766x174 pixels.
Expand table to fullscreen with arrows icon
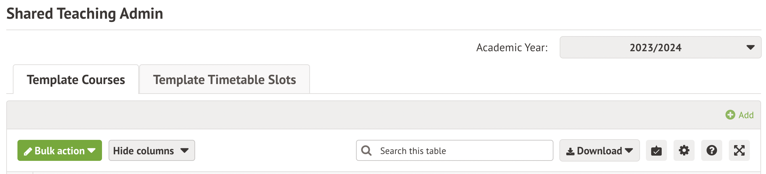click(739, 151)
